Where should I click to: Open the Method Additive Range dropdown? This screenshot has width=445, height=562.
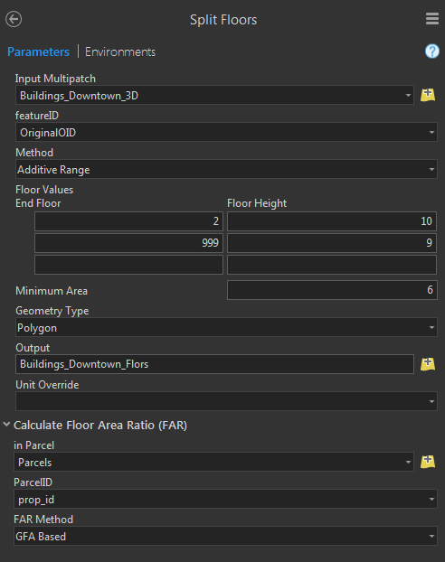click(x=226, y=169)
